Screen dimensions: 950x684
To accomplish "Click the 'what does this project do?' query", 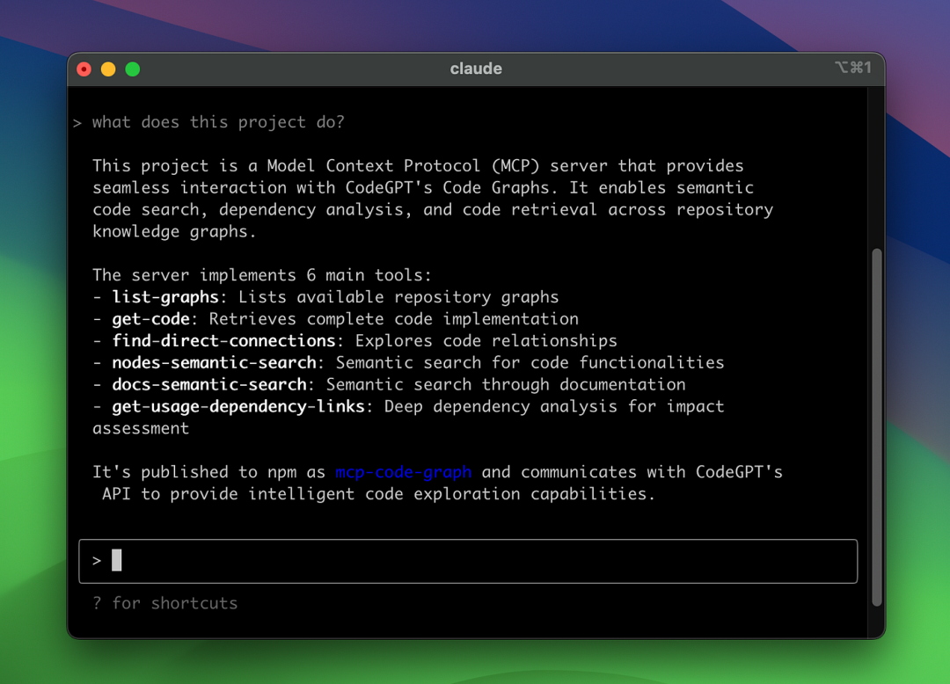I will pos(218,122).
